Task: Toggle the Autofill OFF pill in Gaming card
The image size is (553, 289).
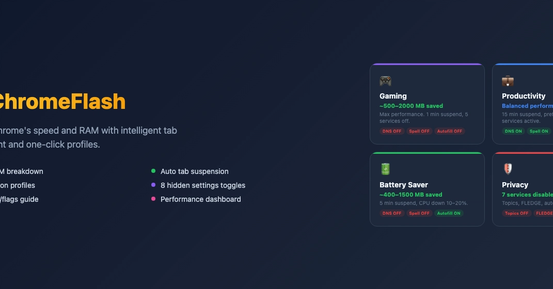Action: [449, 131]
